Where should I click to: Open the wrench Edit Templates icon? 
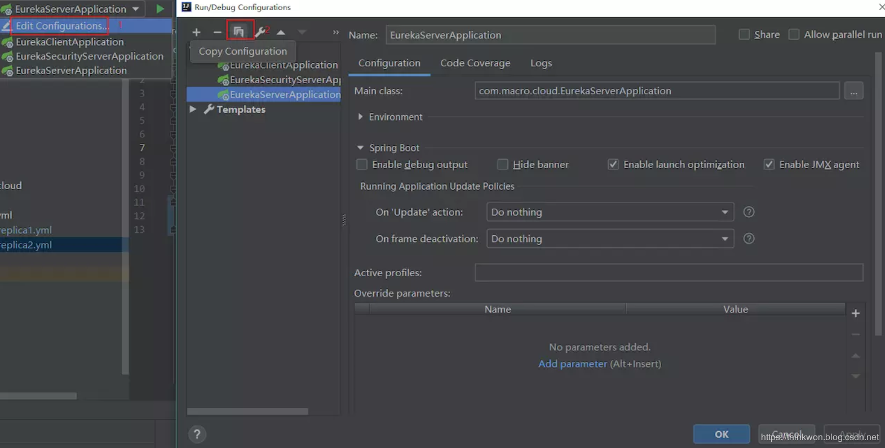260,32
